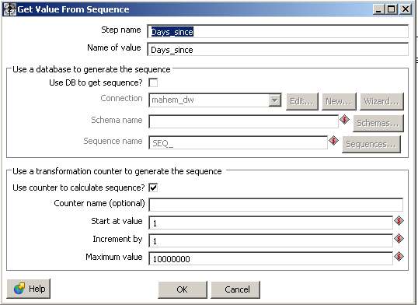Click the globe icon on Help button
This screenshot has height=305, width=418.
coord(19,289)
